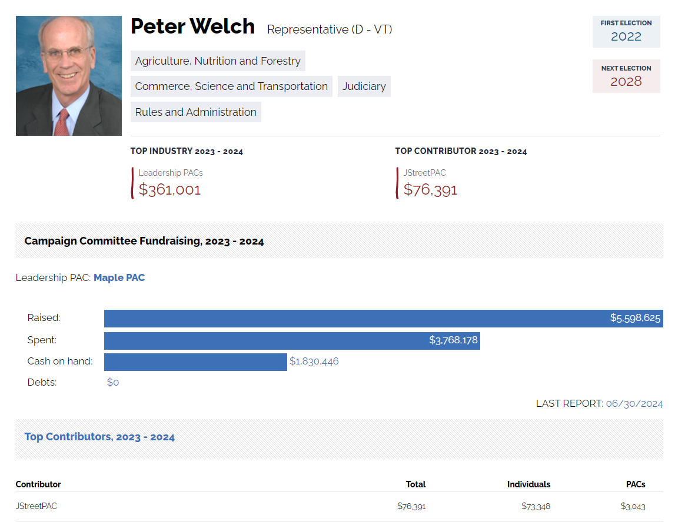Click the Next Election 2028 box
The image size is (685, 532).
pos(626,76)
